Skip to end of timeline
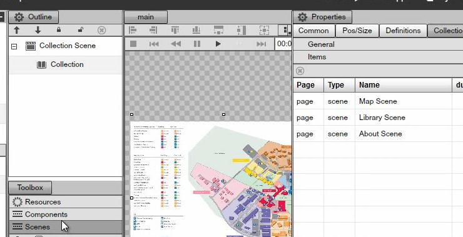This screenshot has height=237, width=463. point(261,44)
